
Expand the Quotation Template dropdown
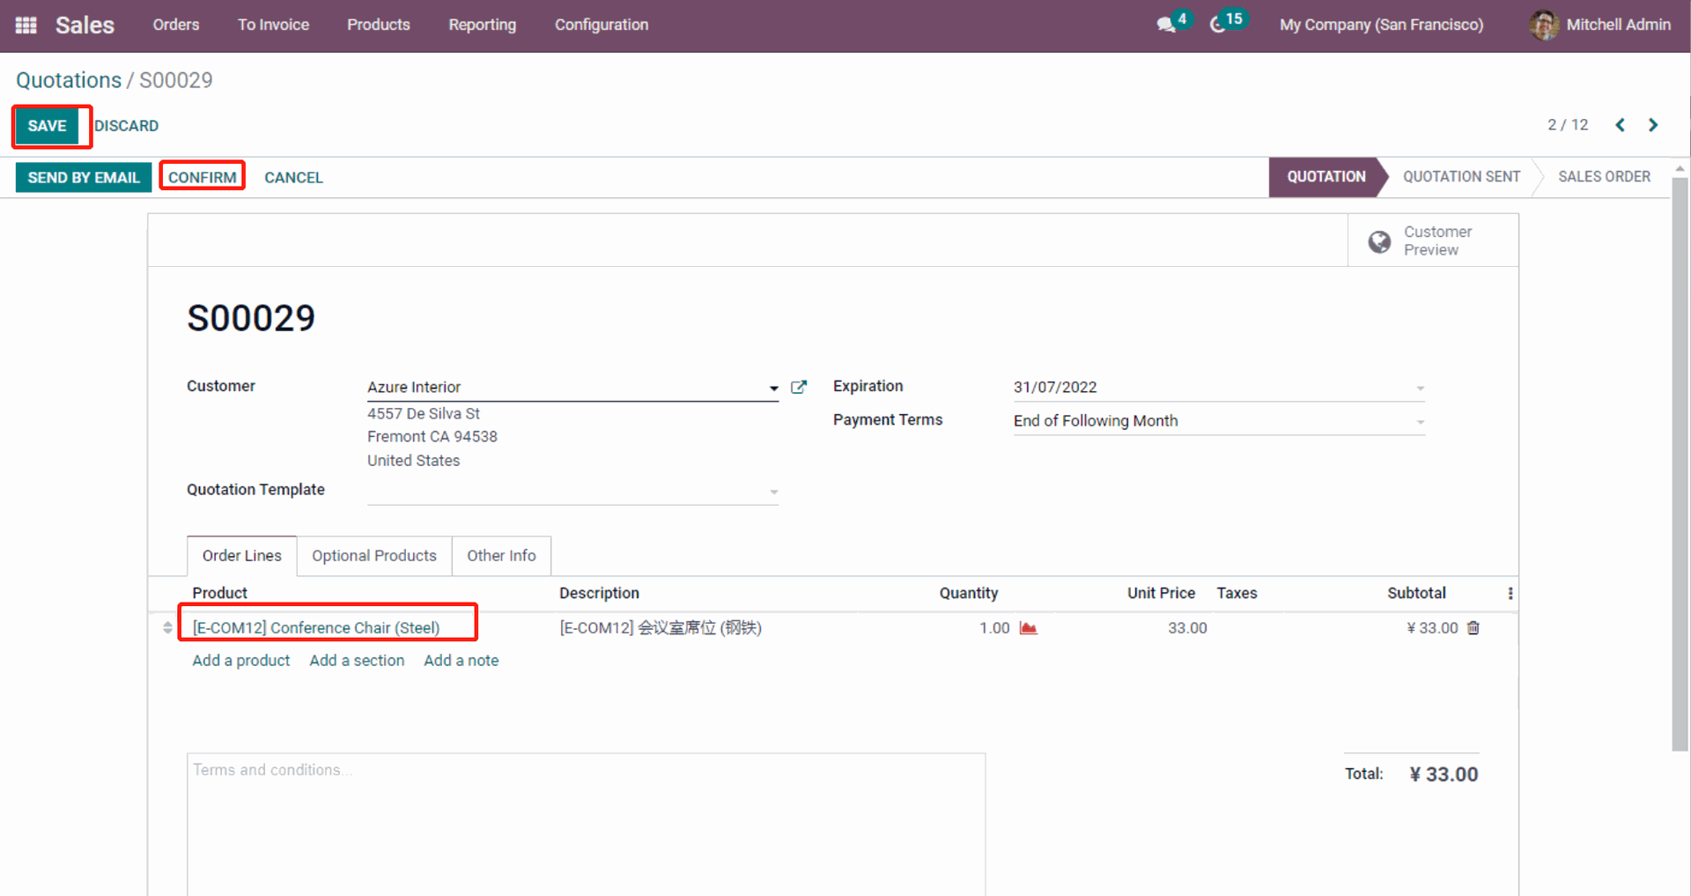773,492
